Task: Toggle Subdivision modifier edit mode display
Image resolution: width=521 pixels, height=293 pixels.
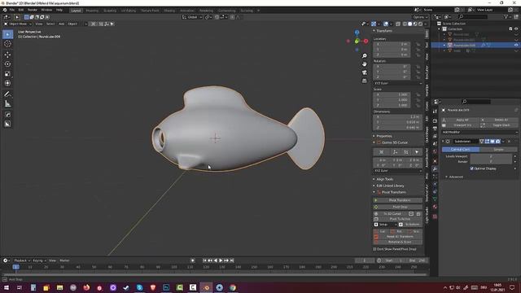Action: [x=487, y=141]
